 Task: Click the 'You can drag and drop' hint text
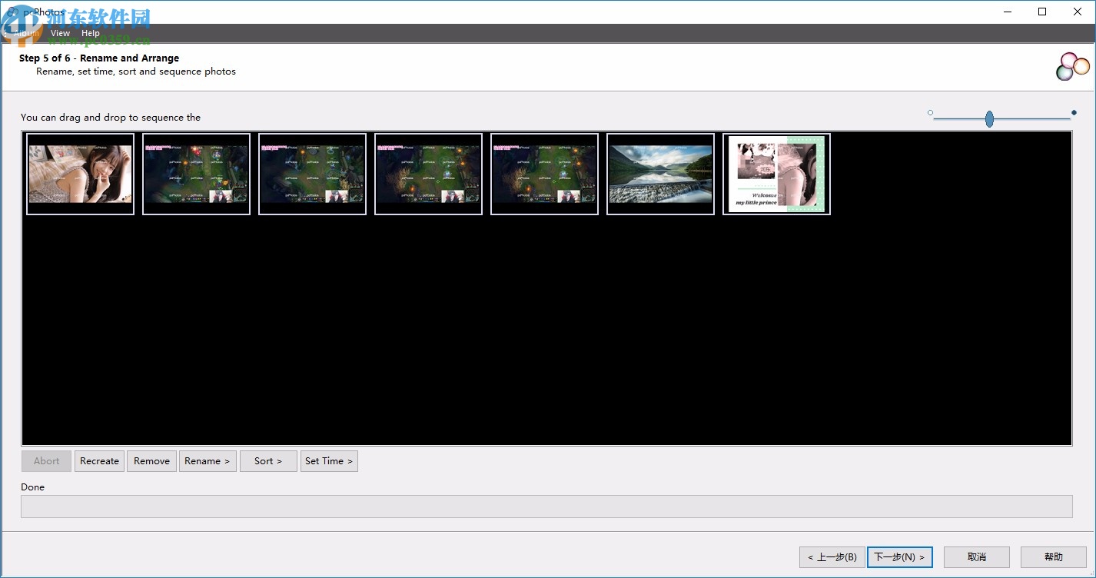tap(111, 118)
